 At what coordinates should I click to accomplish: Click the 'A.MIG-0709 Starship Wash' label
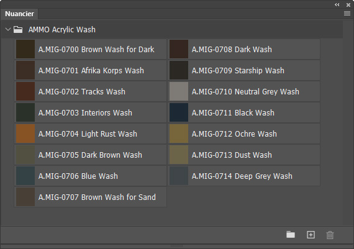click(238, 70)
